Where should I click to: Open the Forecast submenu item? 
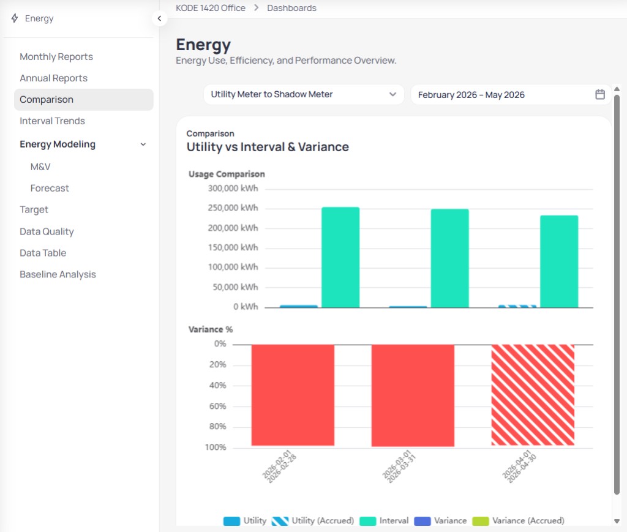(50, 189)
